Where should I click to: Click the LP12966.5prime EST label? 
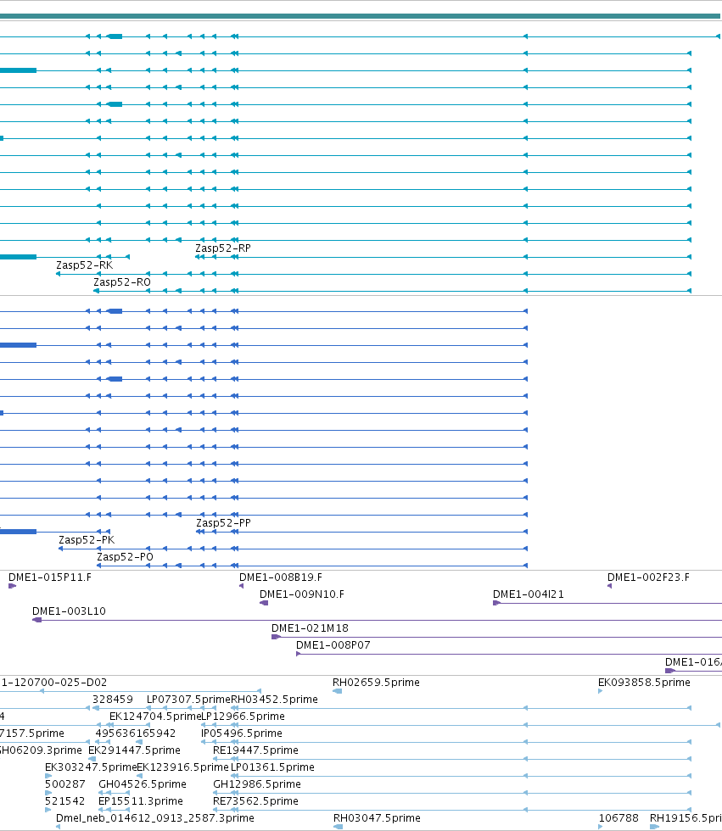[243, 716]
